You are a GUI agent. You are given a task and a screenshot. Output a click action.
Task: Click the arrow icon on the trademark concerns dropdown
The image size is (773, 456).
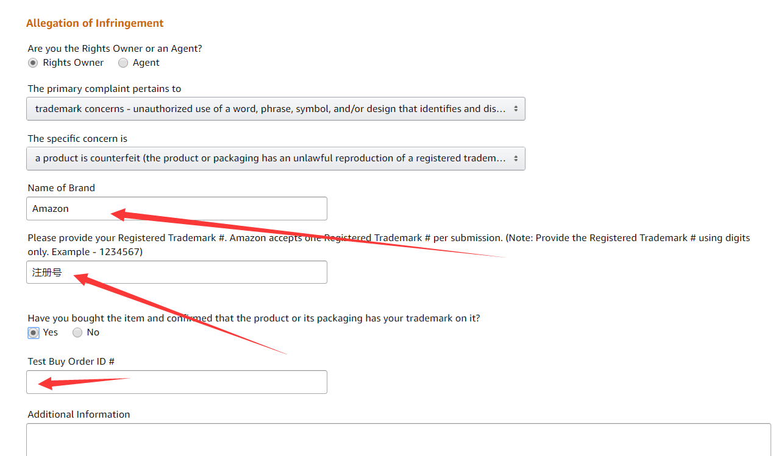coord(516,109)
